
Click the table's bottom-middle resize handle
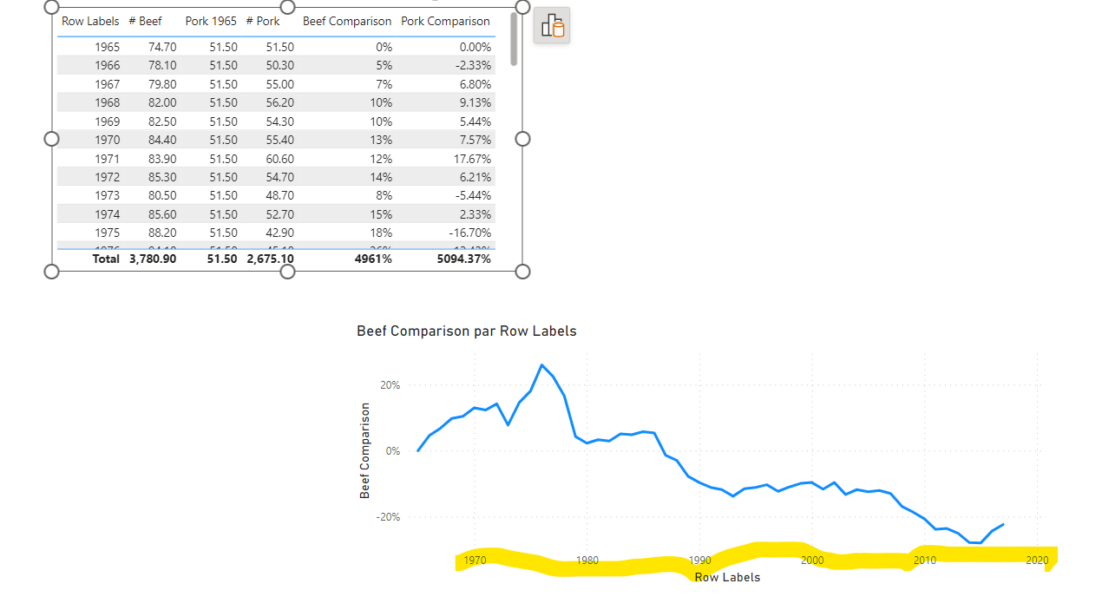click(288, 272)
